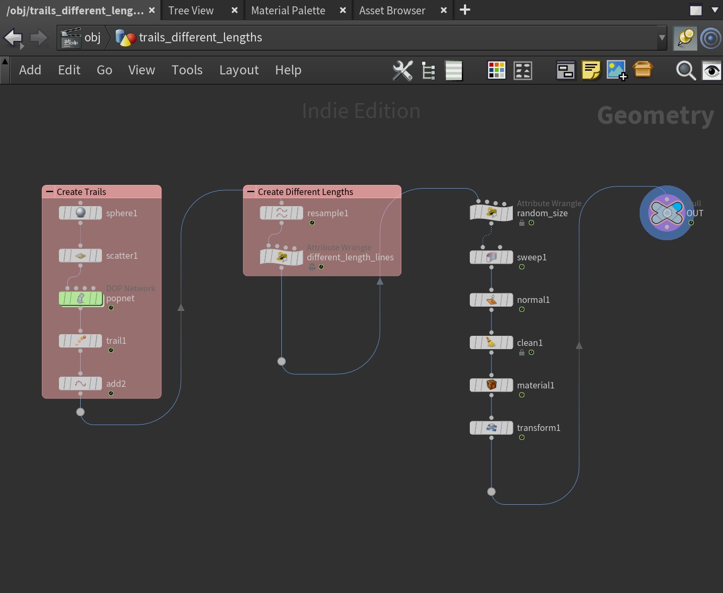723x593 pixels.
Task: Toggle the eye display options icon
Action: pyautogui.click(x=711, y=70)
